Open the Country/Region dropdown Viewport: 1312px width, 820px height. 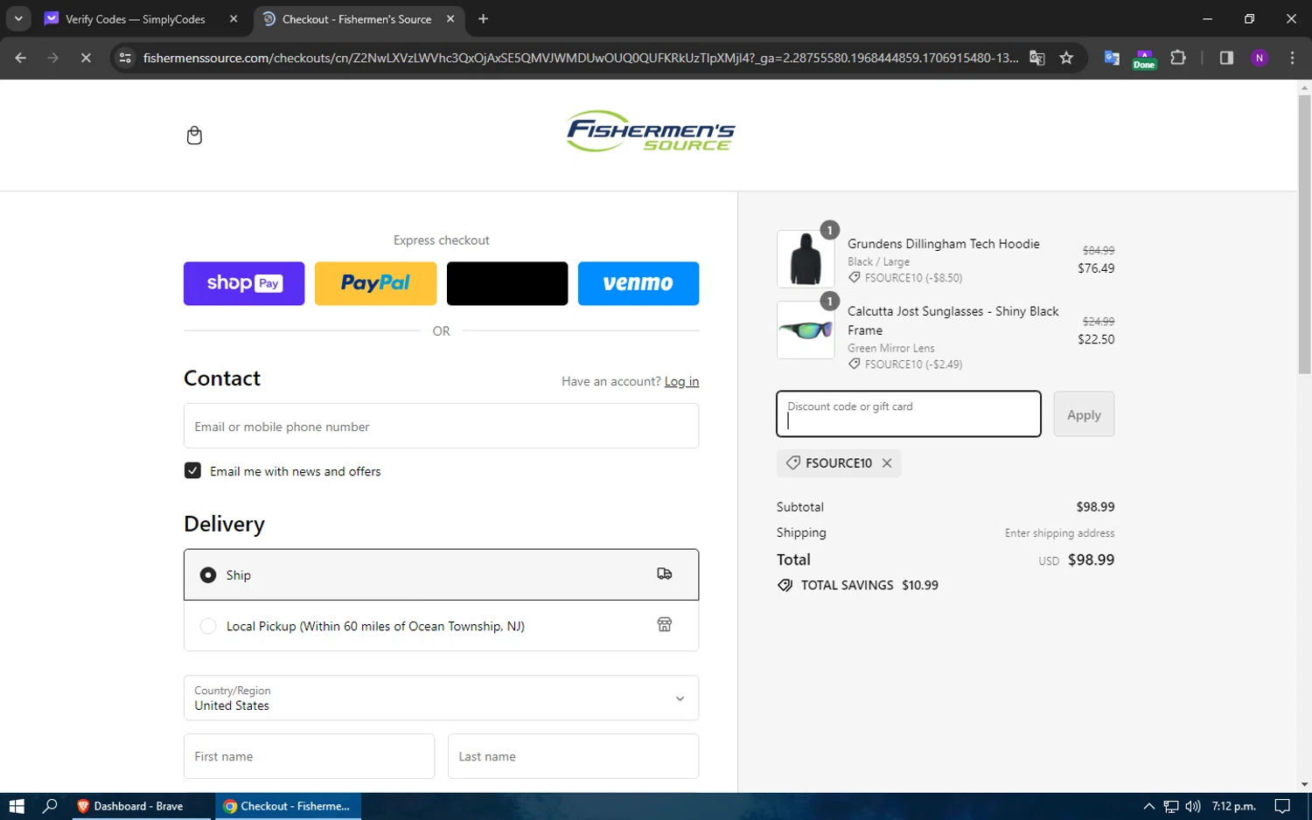tap(441, 698)
